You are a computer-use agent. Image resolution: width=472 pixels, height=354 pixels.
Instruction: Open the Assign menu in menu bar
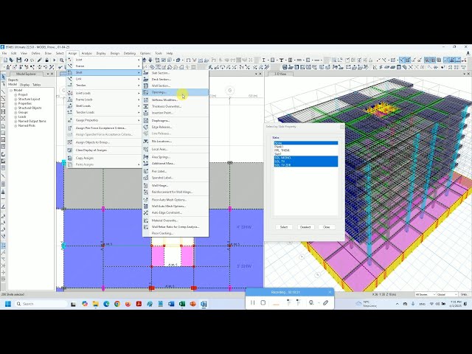coord(72,53)
